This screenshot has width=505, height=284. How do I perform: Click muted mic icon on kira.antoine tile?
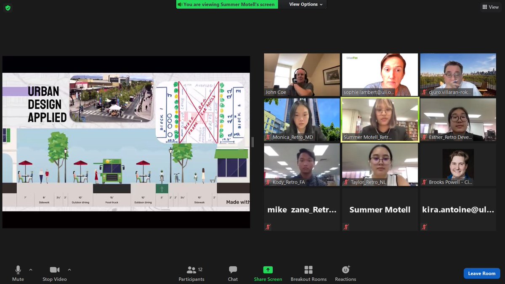pyautogui.click(x=425, y=227)
